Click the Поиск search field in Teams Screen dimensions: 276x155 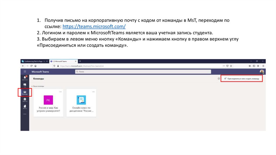coord(143,72)
